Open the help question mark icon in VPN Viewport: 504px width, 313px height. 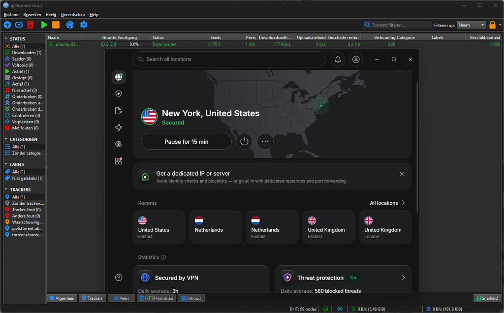[x=119, y=278]
